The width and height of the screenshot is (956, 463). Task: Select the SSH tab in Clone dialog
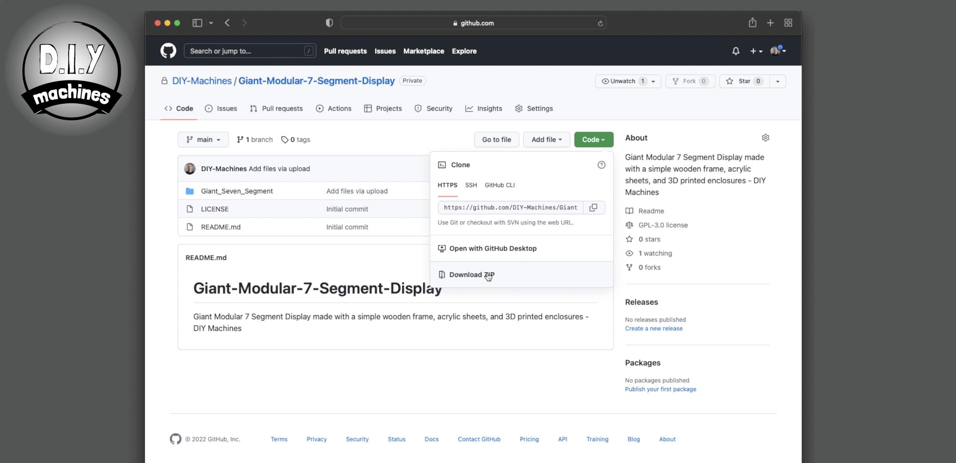[x=471, y=185]
